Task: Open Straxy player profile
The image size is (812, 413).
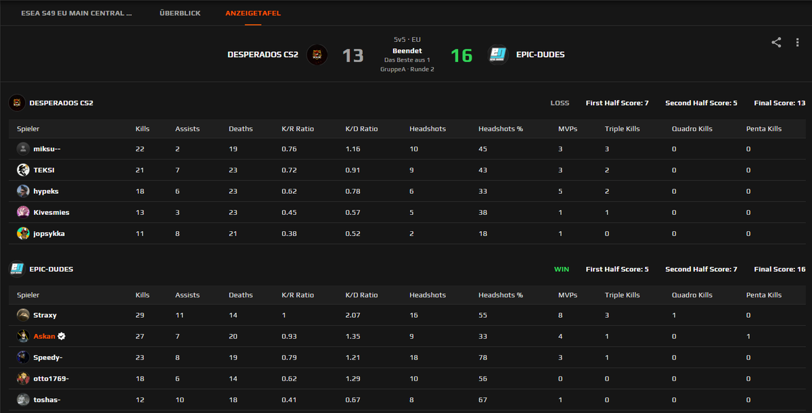Action: (x=45, y=315)
